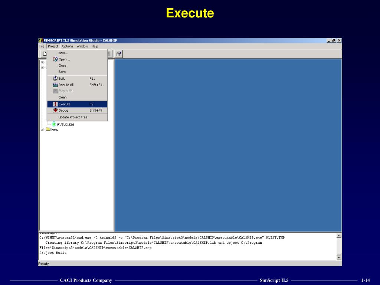
Task: Expand the first collapsed tree node
Action: (42, 62)
